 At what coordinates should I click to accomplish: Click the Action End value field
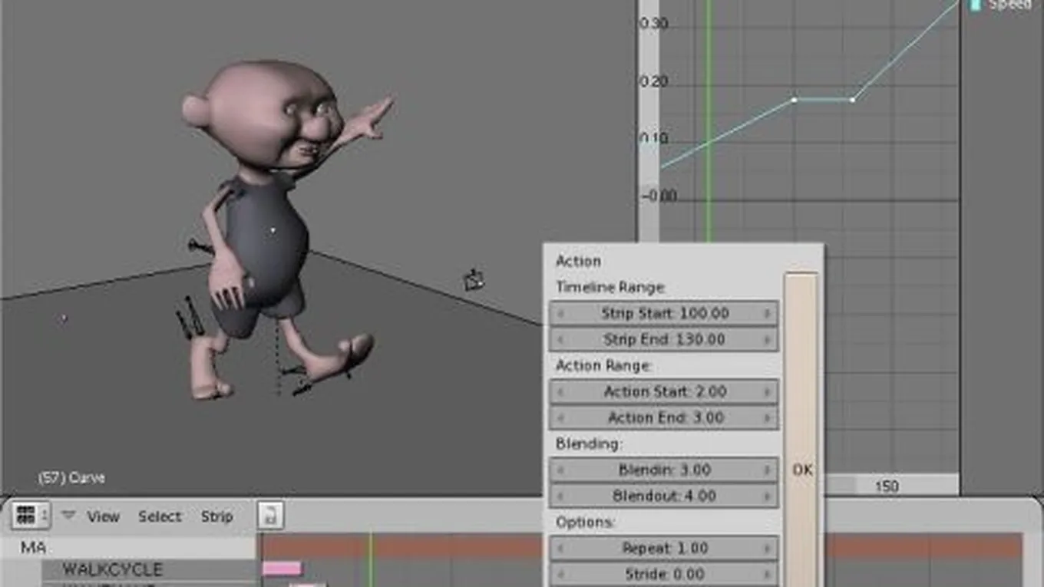[x=664, y=417]
